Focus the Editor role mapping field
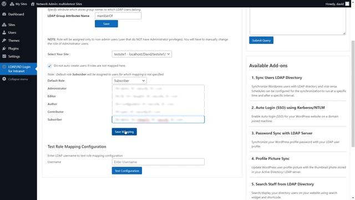Image resolution: width=355 pixels, height=200 pixels. coord(158,96)
